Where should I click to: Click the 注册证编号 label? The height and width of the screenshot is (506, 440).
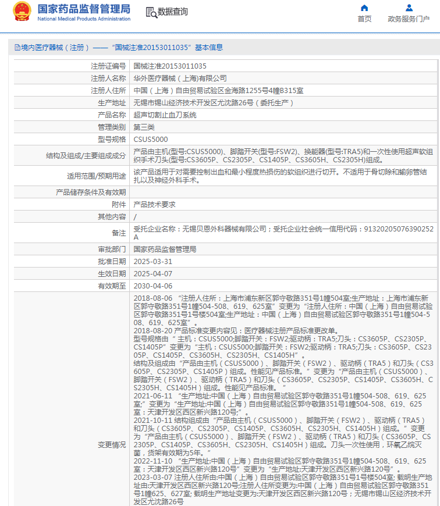108,66
